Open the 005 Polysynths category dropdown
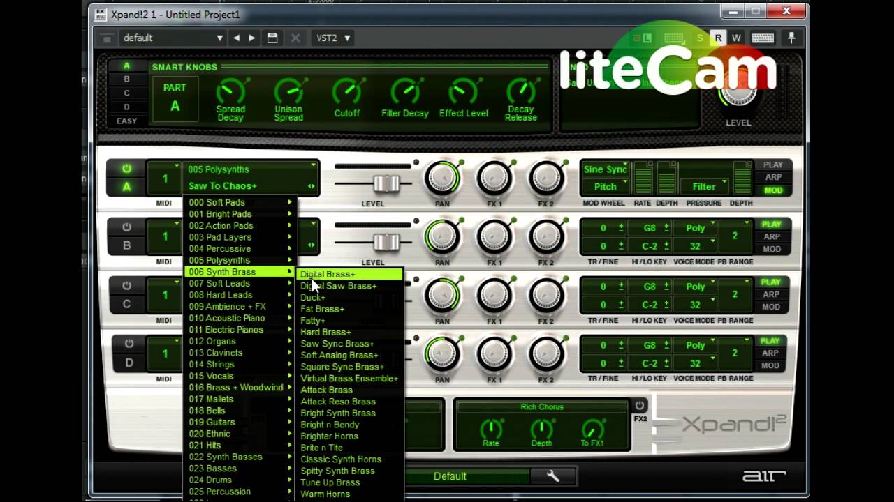Image resolution: width=894 pixels, height=502 pixels. click(x=251, y=169)
